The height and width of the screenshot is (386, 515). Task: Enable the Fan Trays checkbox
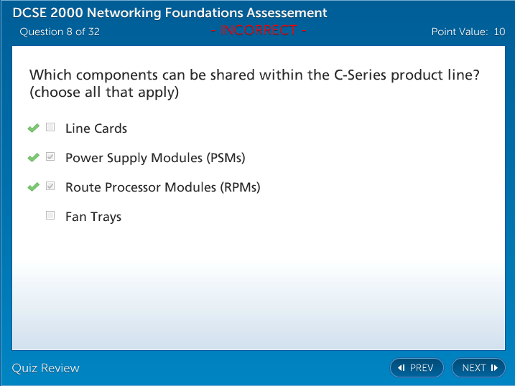pos(50,215)
